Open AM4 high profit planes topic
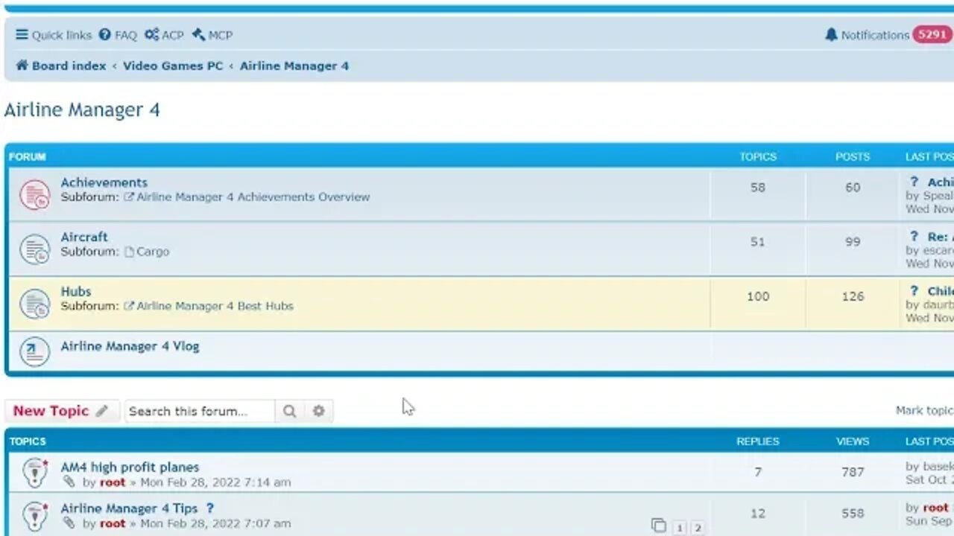 [130, 468]
